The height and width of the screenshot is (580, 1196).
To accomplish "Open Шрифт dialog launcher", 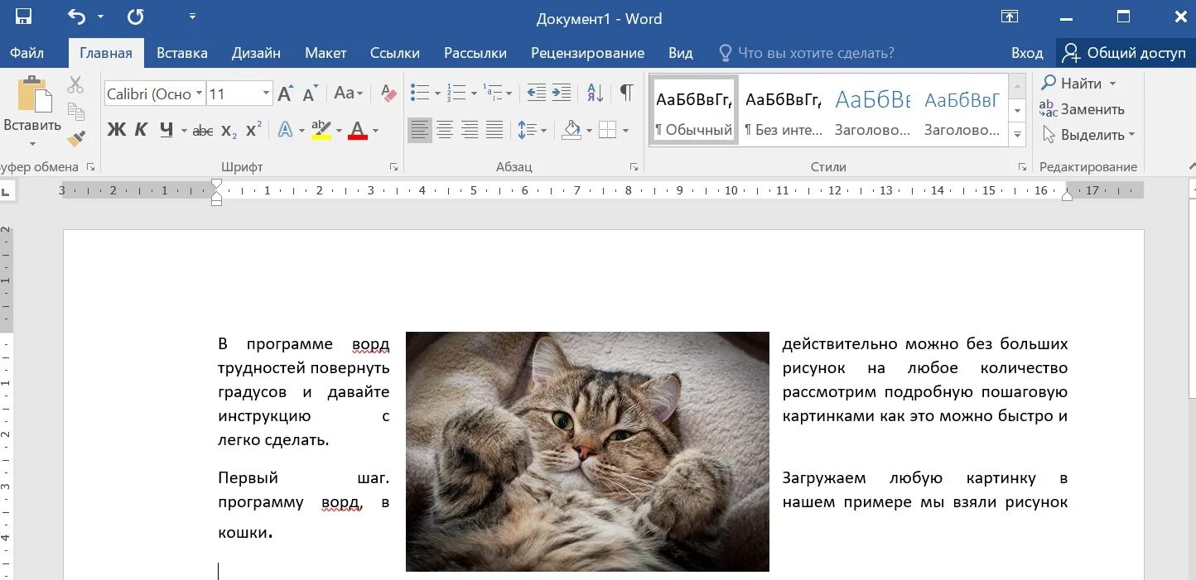I will point(394,167).
